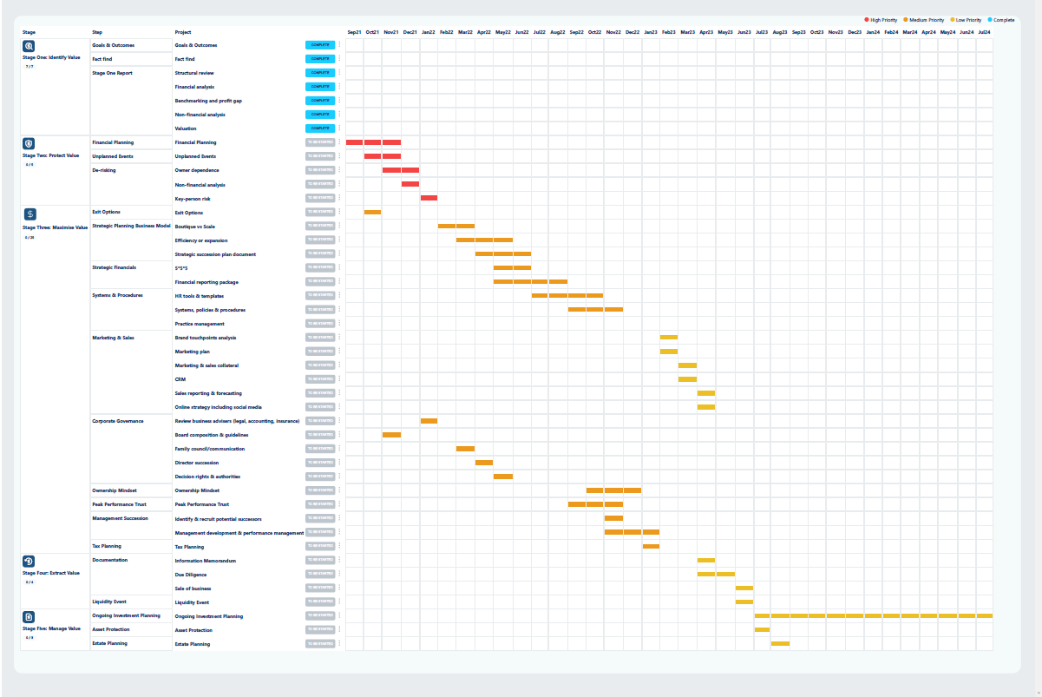Open the three-dot menu for Valuation row

(x=339, y=128)
